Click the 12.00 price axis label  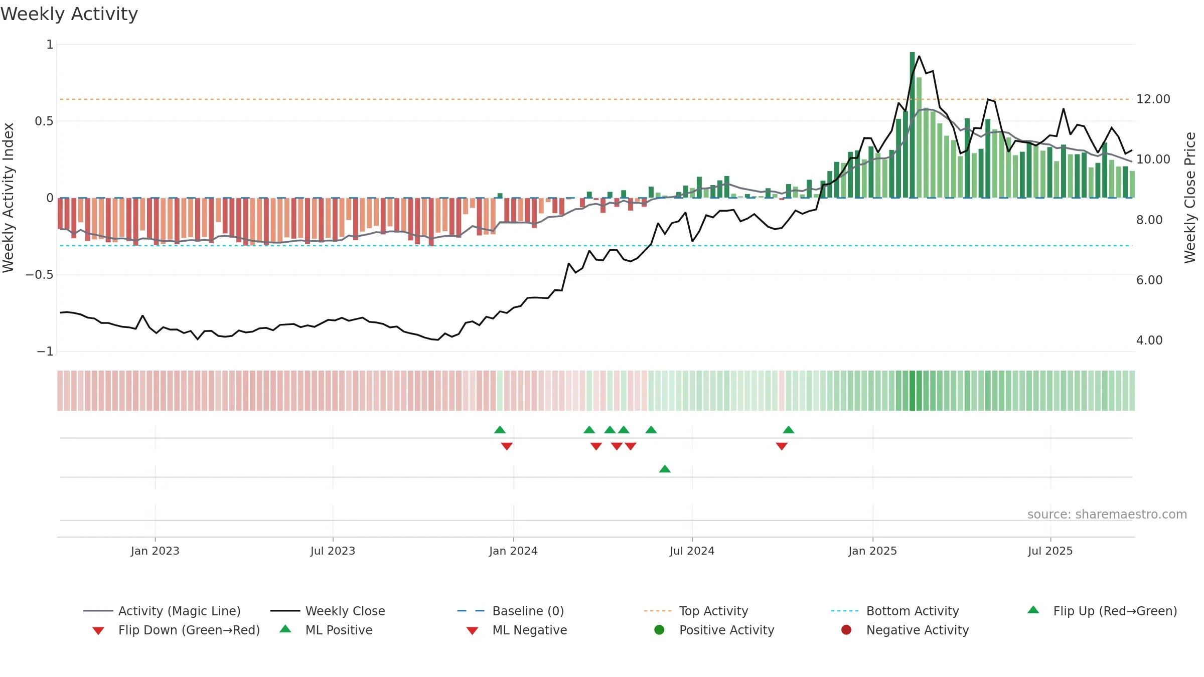click(1153, 99)
